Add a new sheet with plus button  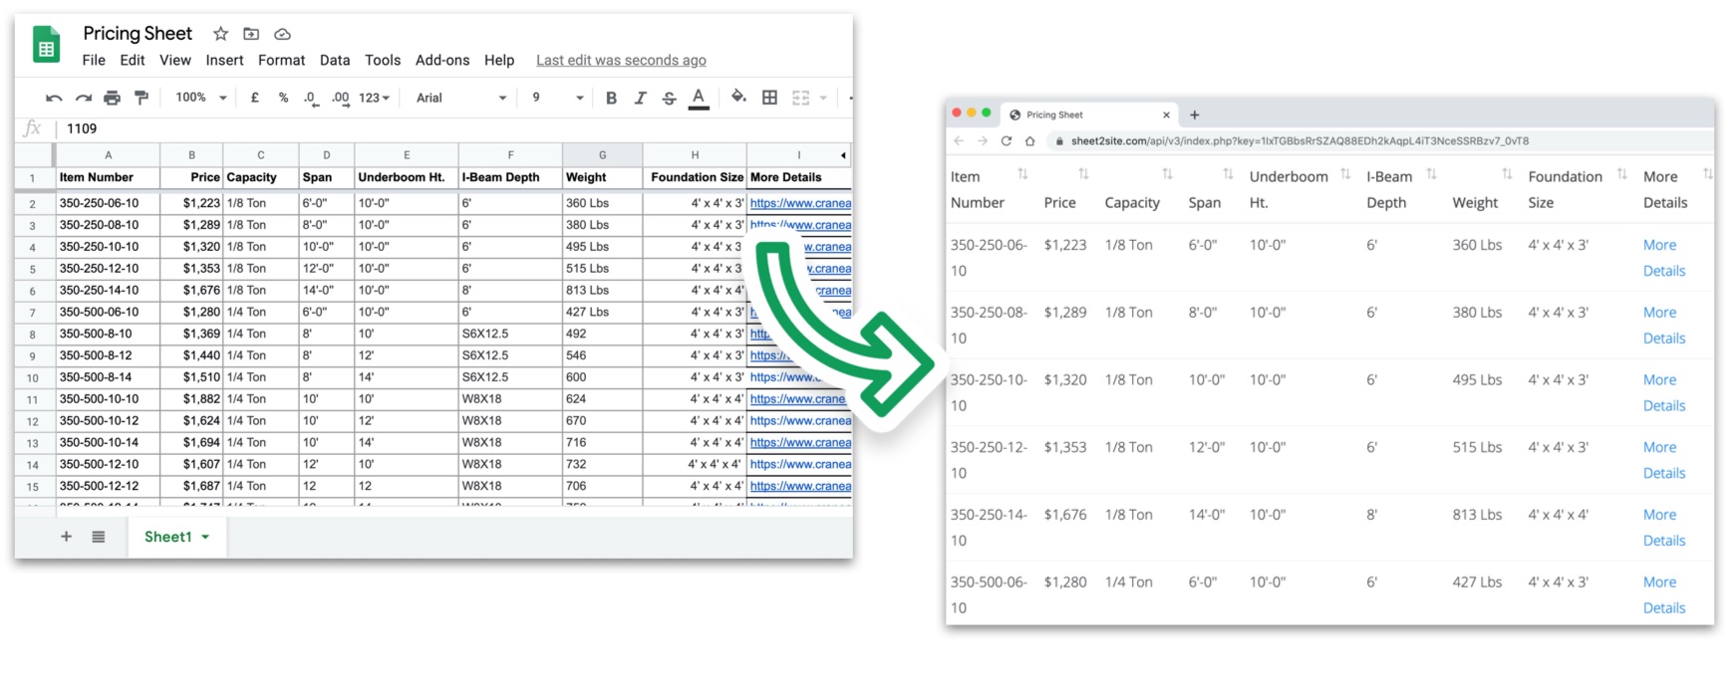[x=66, y=537]
